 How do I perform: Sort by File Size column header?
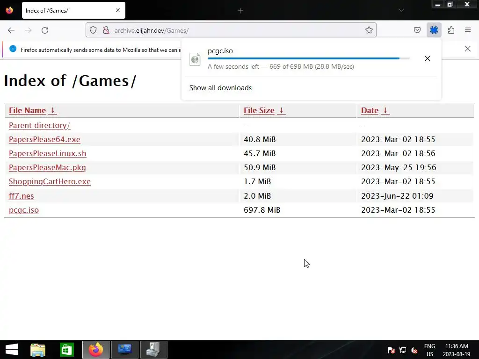(259, 110)
